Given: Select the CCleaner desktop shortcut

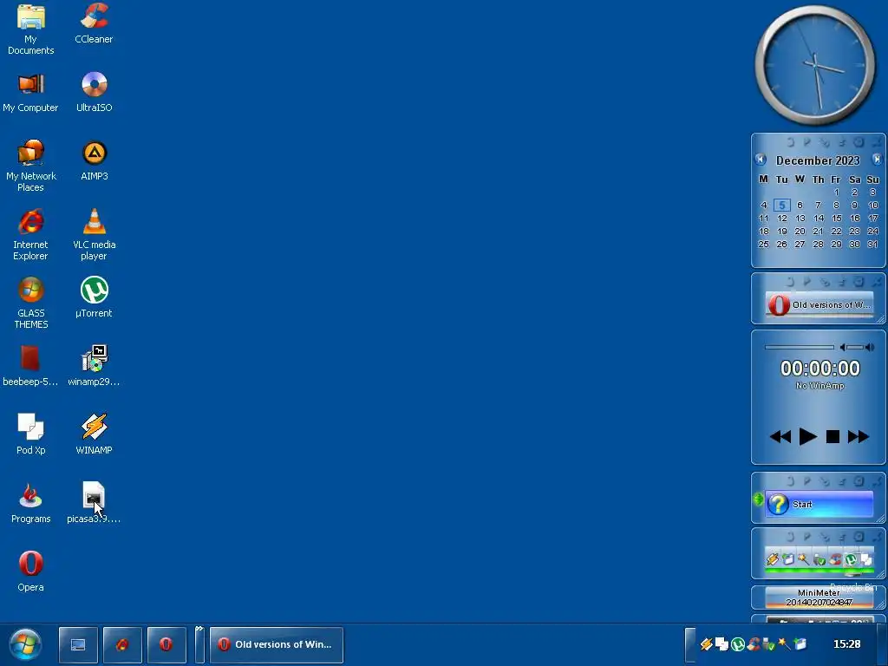Looking at the screenshot, I should click(x=94, y=23).
